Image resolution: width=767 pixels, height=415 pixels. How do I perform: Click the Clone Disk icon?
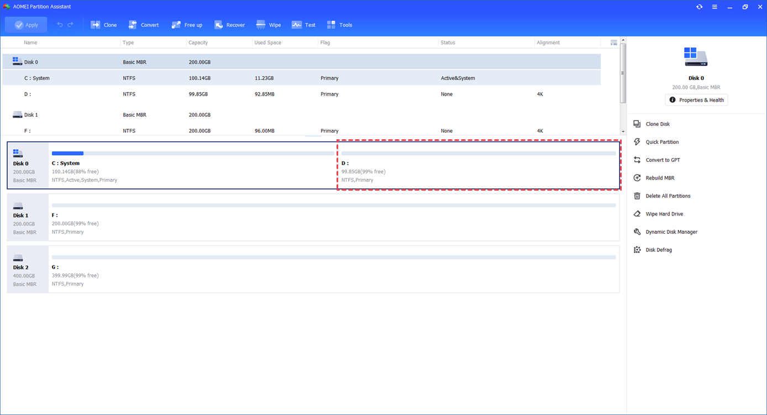[x=637, y=124]
